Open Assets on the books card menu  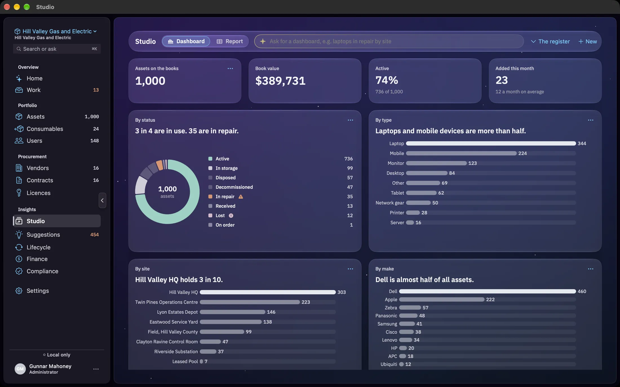click(x=230, y=68)
